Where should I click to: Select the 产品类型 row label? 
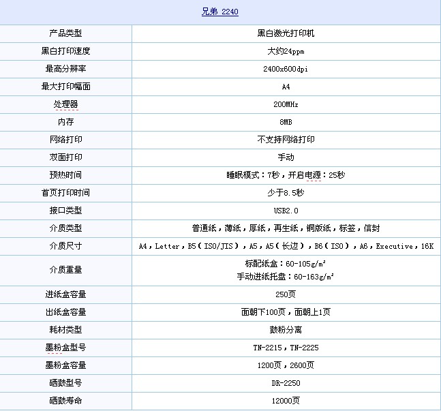point(65,33)
